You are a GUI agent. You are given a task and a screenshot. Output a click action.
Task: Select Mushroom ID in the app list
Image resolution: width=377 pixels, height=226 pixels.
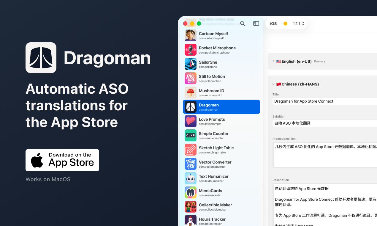tap(221, 92)
